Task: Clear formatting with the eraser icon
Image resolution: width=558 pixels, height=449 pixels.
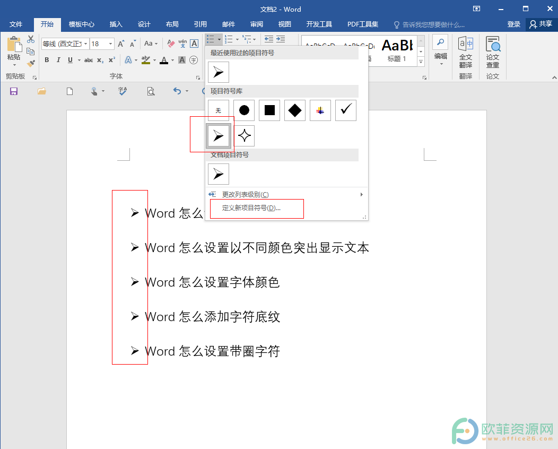Action: coord(171,44)
